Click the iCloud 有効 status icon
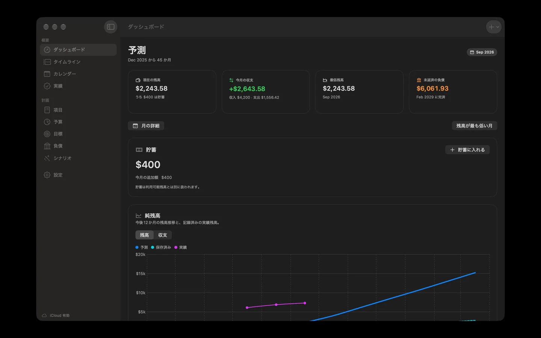The image size is (541, 338). pos(44,315)
